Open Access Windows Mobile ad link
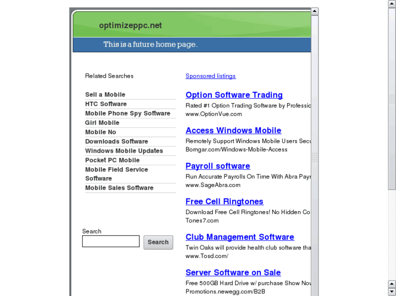The image size is (396, 296). coord(233,130)
